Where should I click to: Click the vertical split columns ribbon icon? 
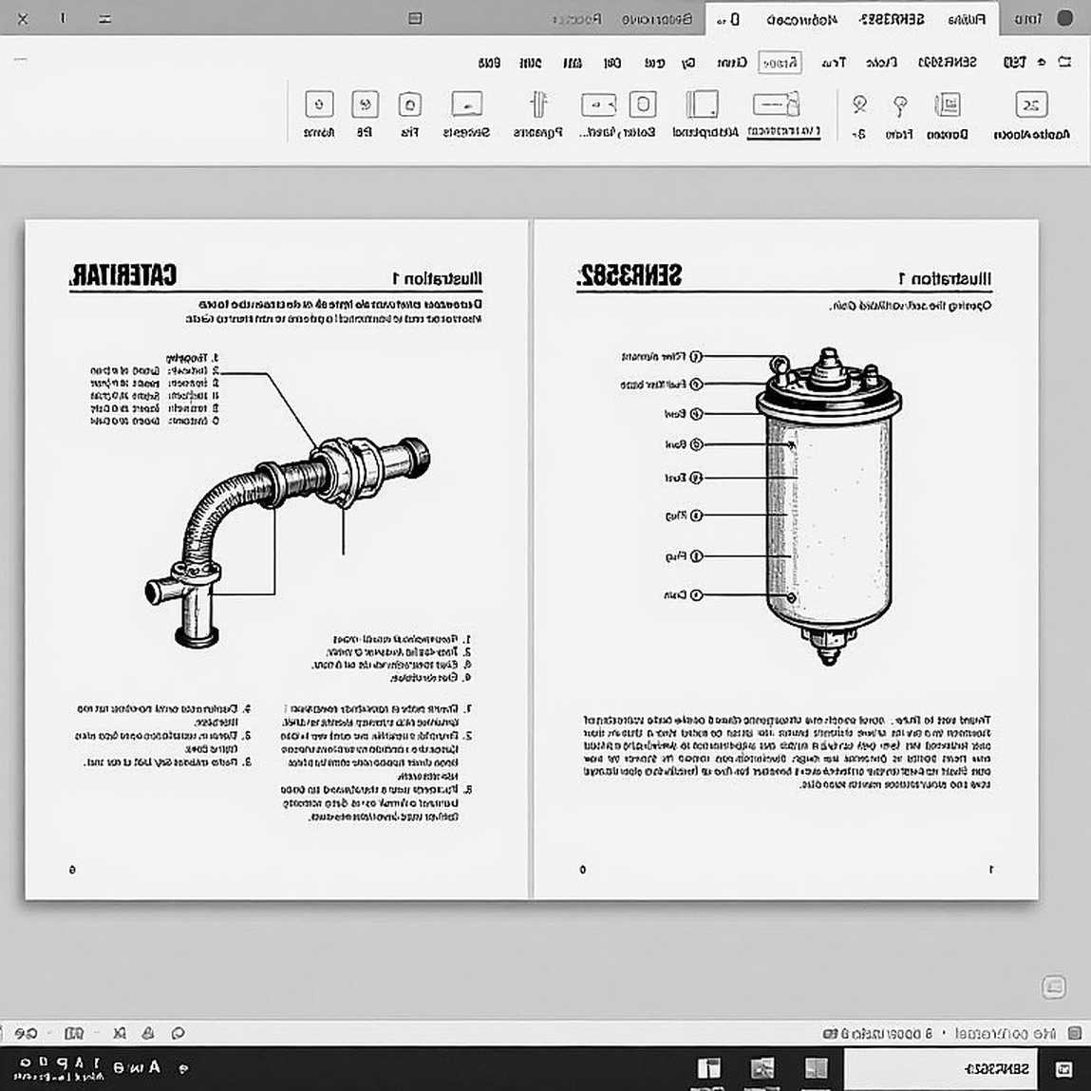point(537,104)
